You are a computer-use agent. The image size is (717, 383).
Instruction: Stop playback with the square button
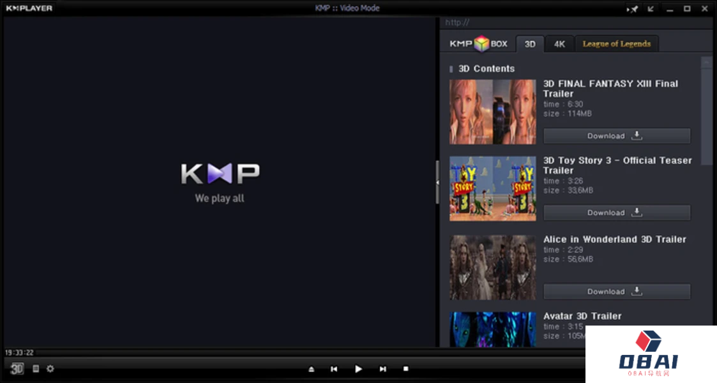405,369
